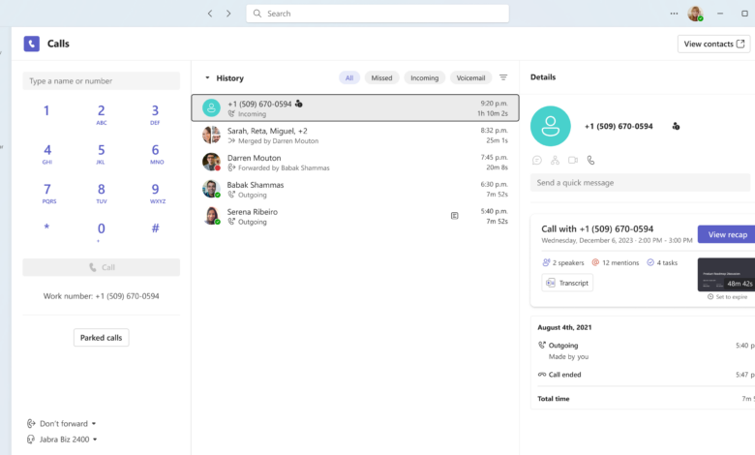The width and height of the screenshot is (755, 455).
Task: Start a video call from Details
Action: [x=573, y=161]
